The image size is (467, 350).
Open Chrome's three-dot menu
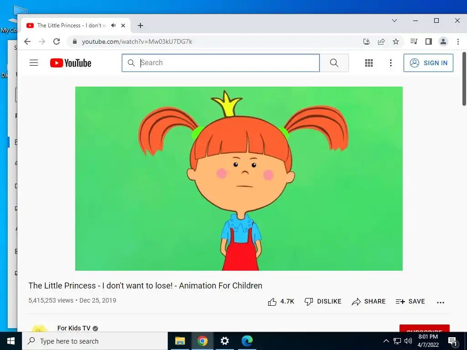[x=458, y=41]
